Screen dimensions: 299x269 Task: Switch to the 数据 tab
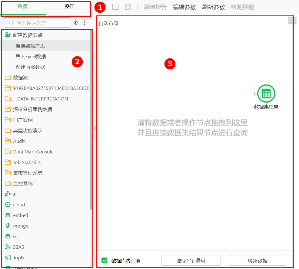tap(22, 6)
